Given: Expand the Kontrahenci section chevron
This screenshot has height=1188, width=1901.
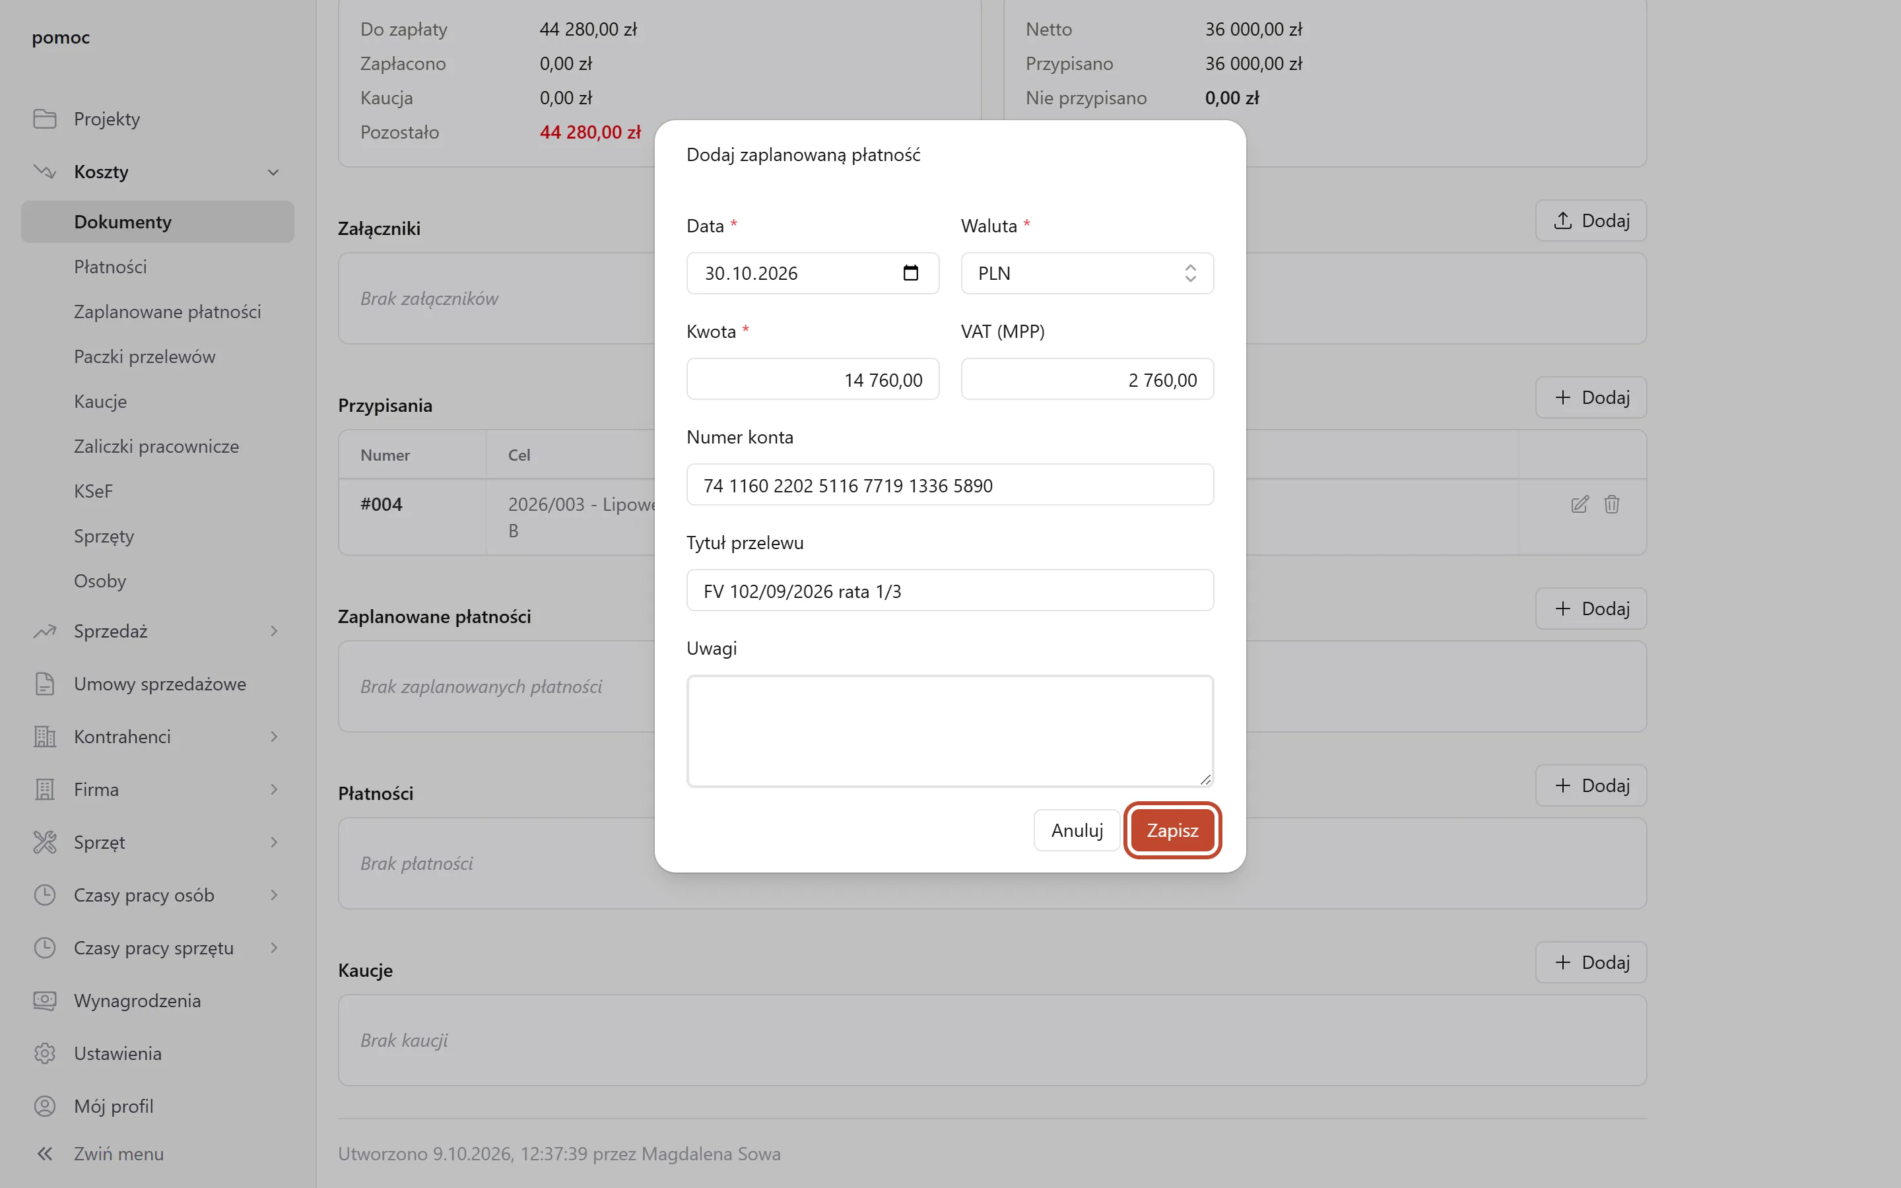Looking at the screenshot, I should (273, 736).
